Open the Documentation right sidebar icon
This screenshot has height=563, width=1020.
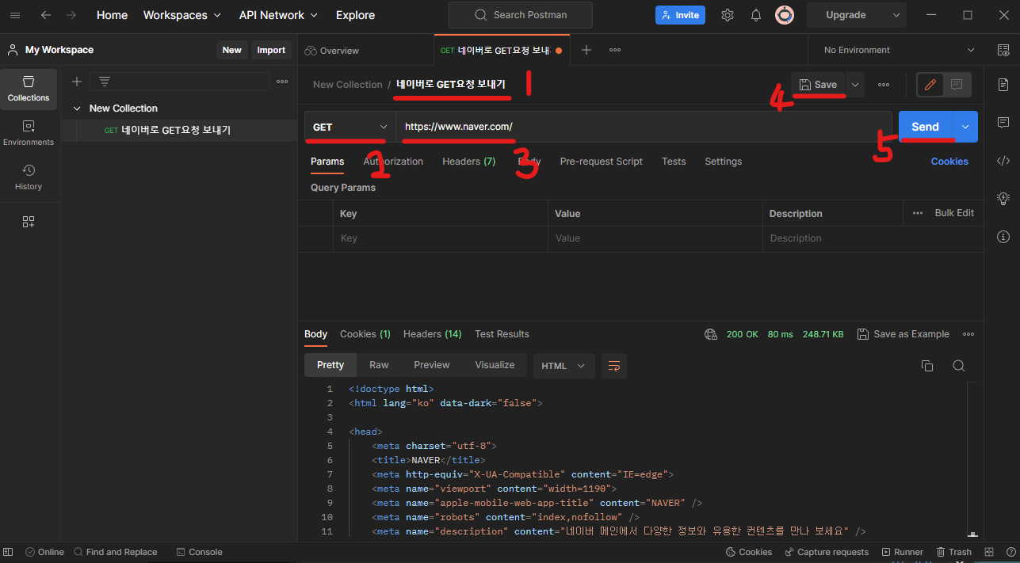[x=1003, y=84]
